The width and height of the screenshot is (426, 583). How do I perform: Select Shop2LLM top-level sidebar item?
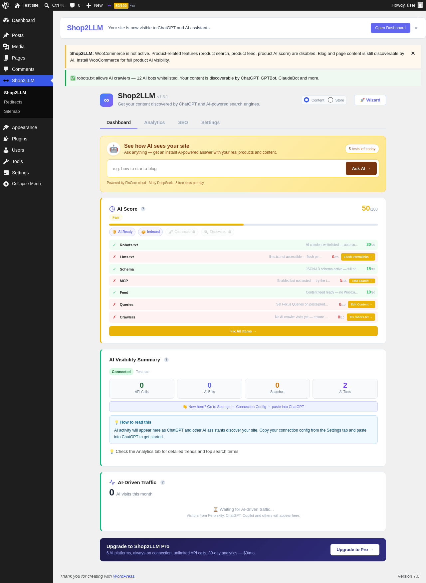click(27, 81)
